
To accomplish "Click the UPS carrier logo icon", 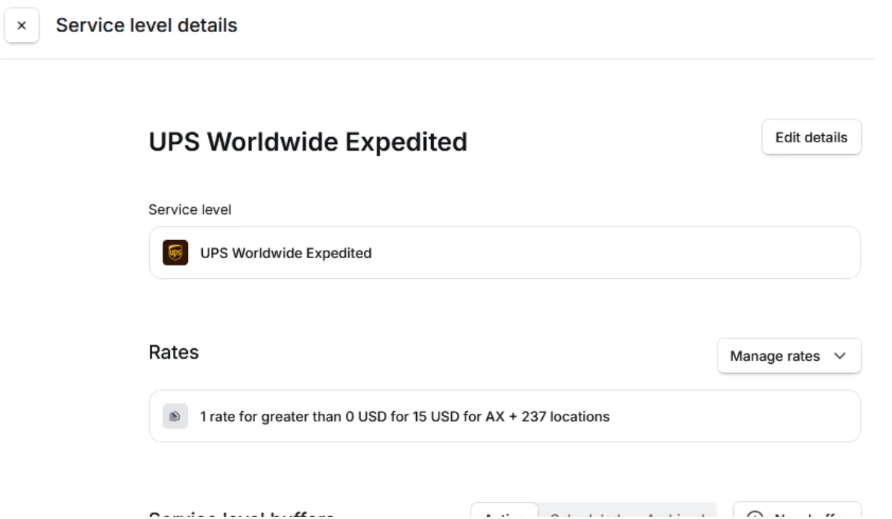I will (175, 253).
